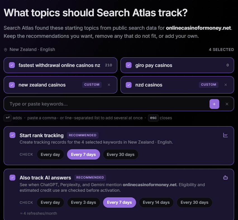
Task: Remove the 'nzd casinos' custom keyword
Action: [226, 85]
